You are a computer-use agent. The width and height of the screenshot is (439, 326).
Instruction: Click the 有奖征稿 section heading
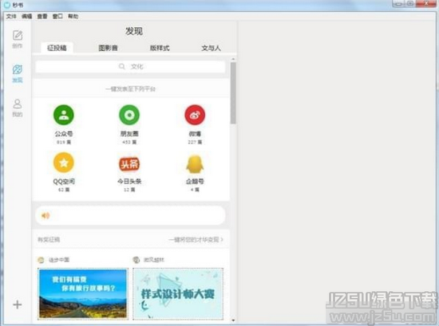pyautogui.click(x=49, y=240)
